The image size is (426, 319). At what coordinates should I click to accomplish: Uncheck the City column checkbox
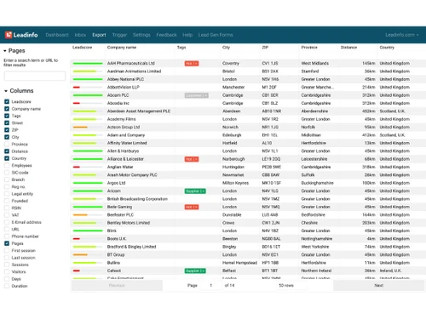click(7, 137)
